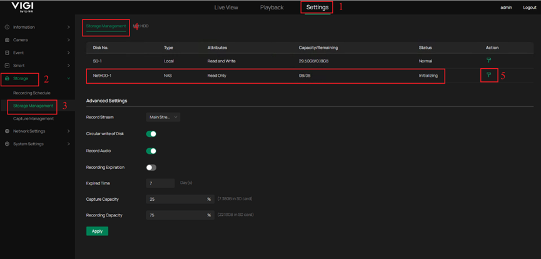Click the Smart icon in sidebar
The width and height of the screenshot is (541, 259).
[8, 66]
